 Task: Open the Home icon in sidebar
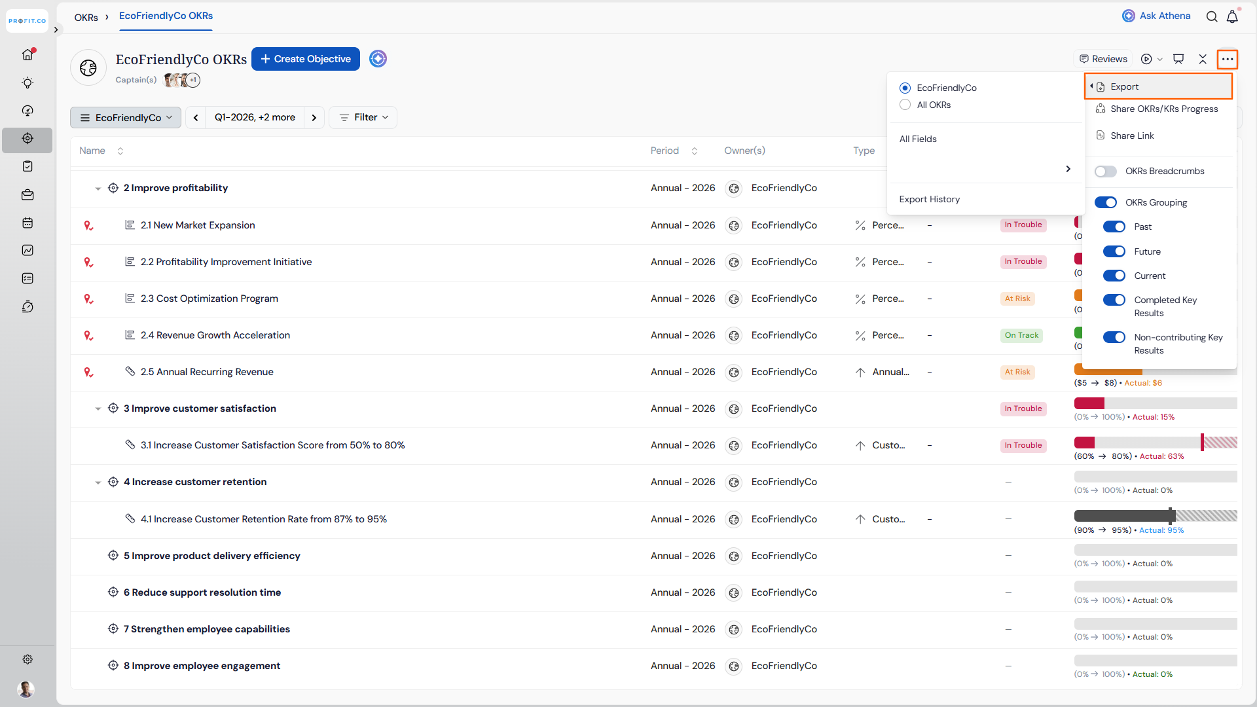(x=27, y=55)
